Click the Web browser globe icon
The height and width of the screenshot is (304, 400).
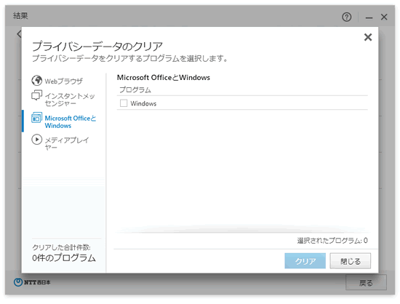click(37, 81)
